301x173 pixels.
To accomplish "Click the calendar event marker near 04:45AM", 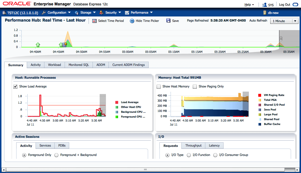I will click(x=64, y=45).
